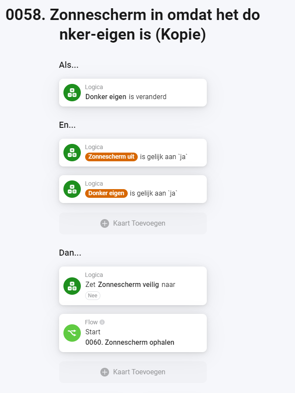Open '0060. Zonnescherm ophalen' flow selector
295x393 pixels.
coord(130,343)
